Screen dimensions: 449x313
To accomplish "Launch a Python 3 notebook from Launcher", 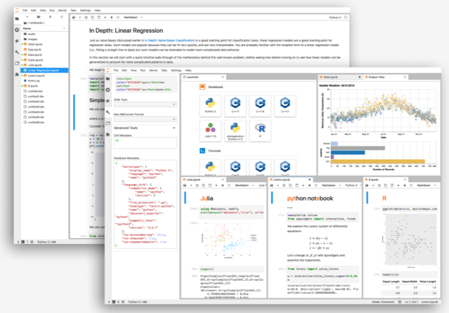I will point(210,105).
